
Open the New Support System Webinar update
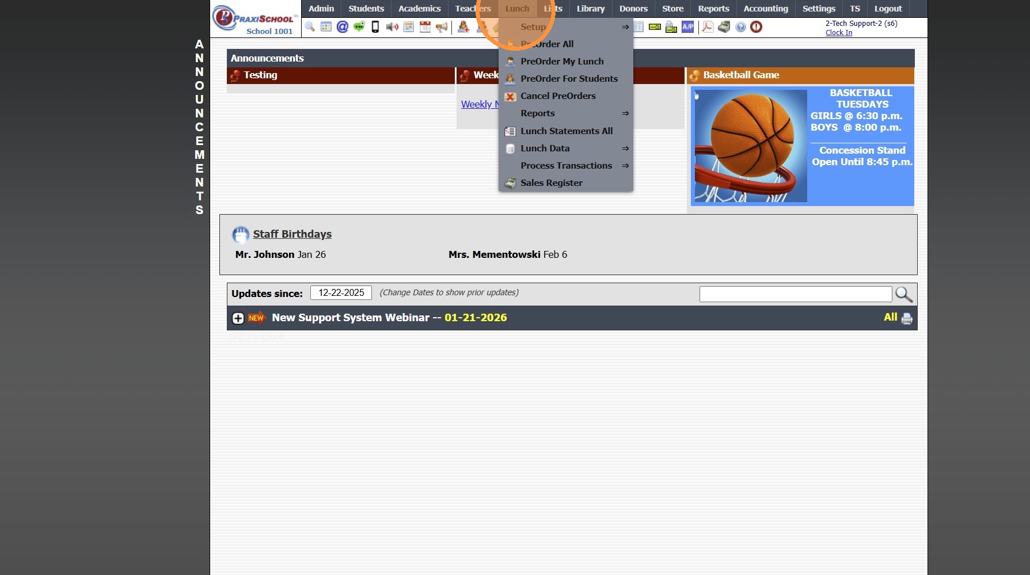point(389,318)
